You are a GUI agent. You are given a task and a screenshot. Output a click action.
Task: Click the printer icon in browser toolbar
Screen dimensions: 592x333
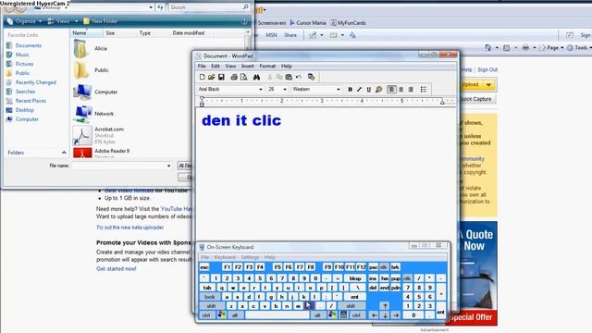[525, 48]
